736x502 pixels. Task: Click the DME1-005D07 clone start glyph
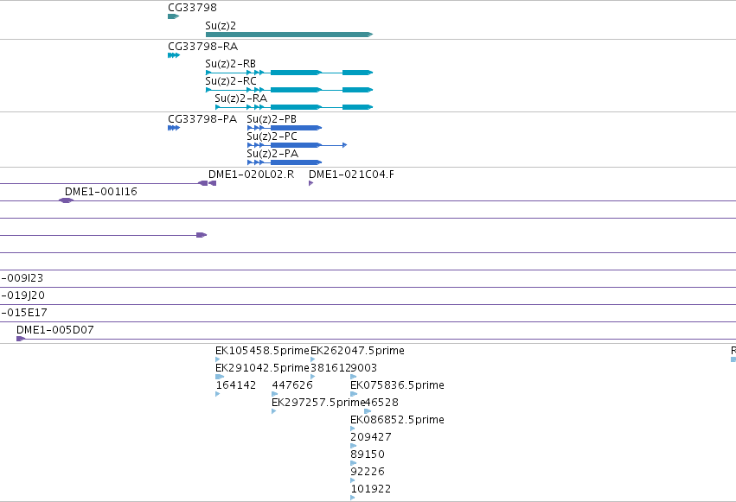click(x=21, y=339)
